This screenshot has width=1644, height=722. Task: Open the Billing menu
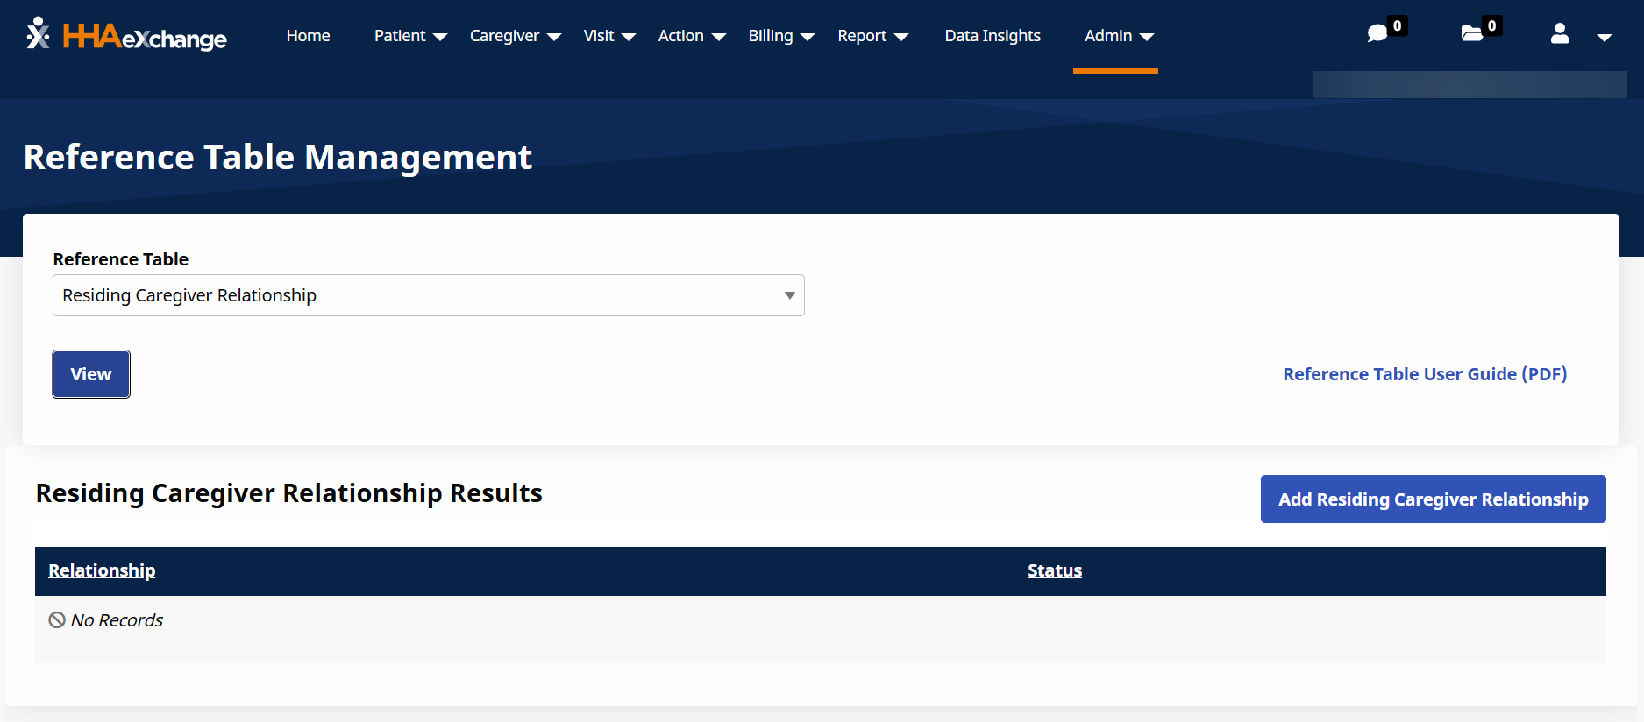click(x=780, y=36)
